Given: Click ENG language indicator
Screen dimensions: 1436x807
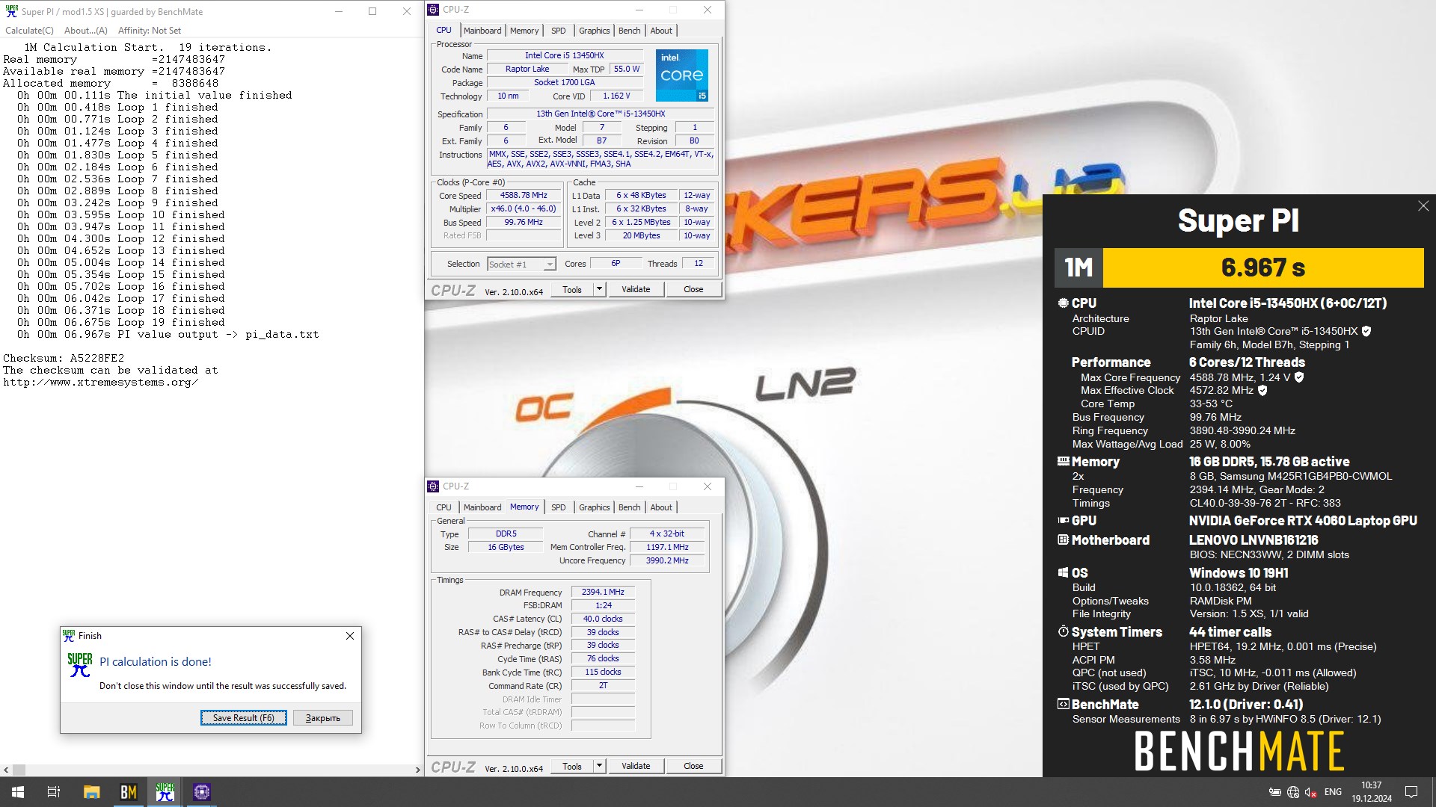Looking at the screenshot, I should tap(1333, 792).
